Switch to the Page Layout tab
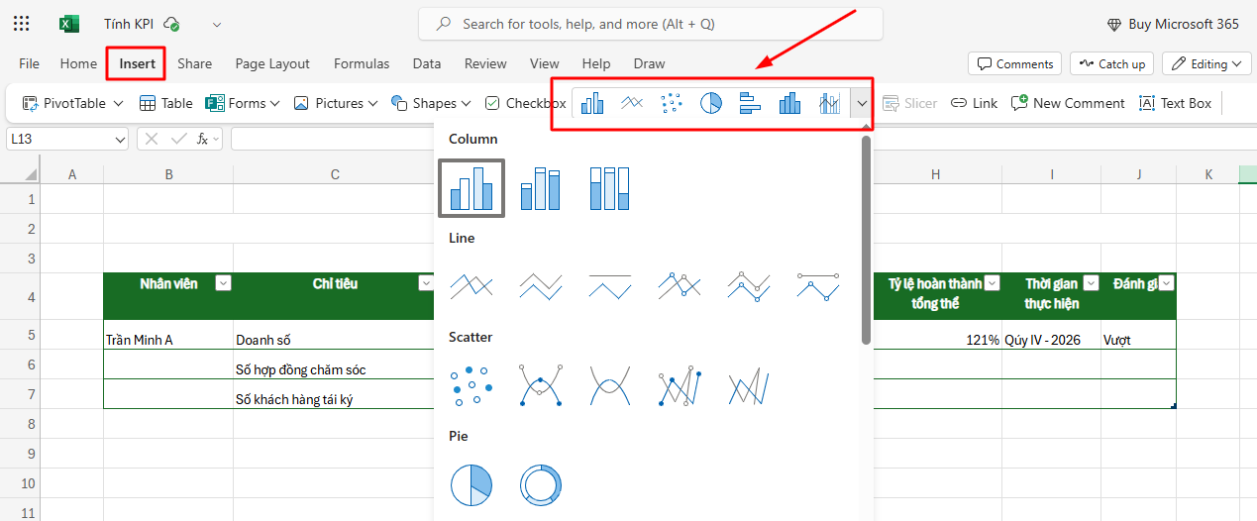1257x521 pixels. (272, 63)
